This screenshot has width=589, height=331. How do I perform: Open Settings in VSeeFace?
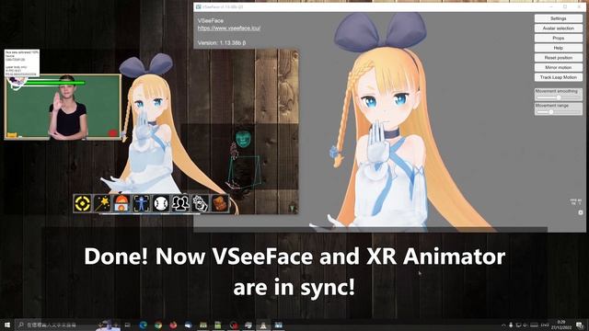pyautogui.click(x=559, y=18)
